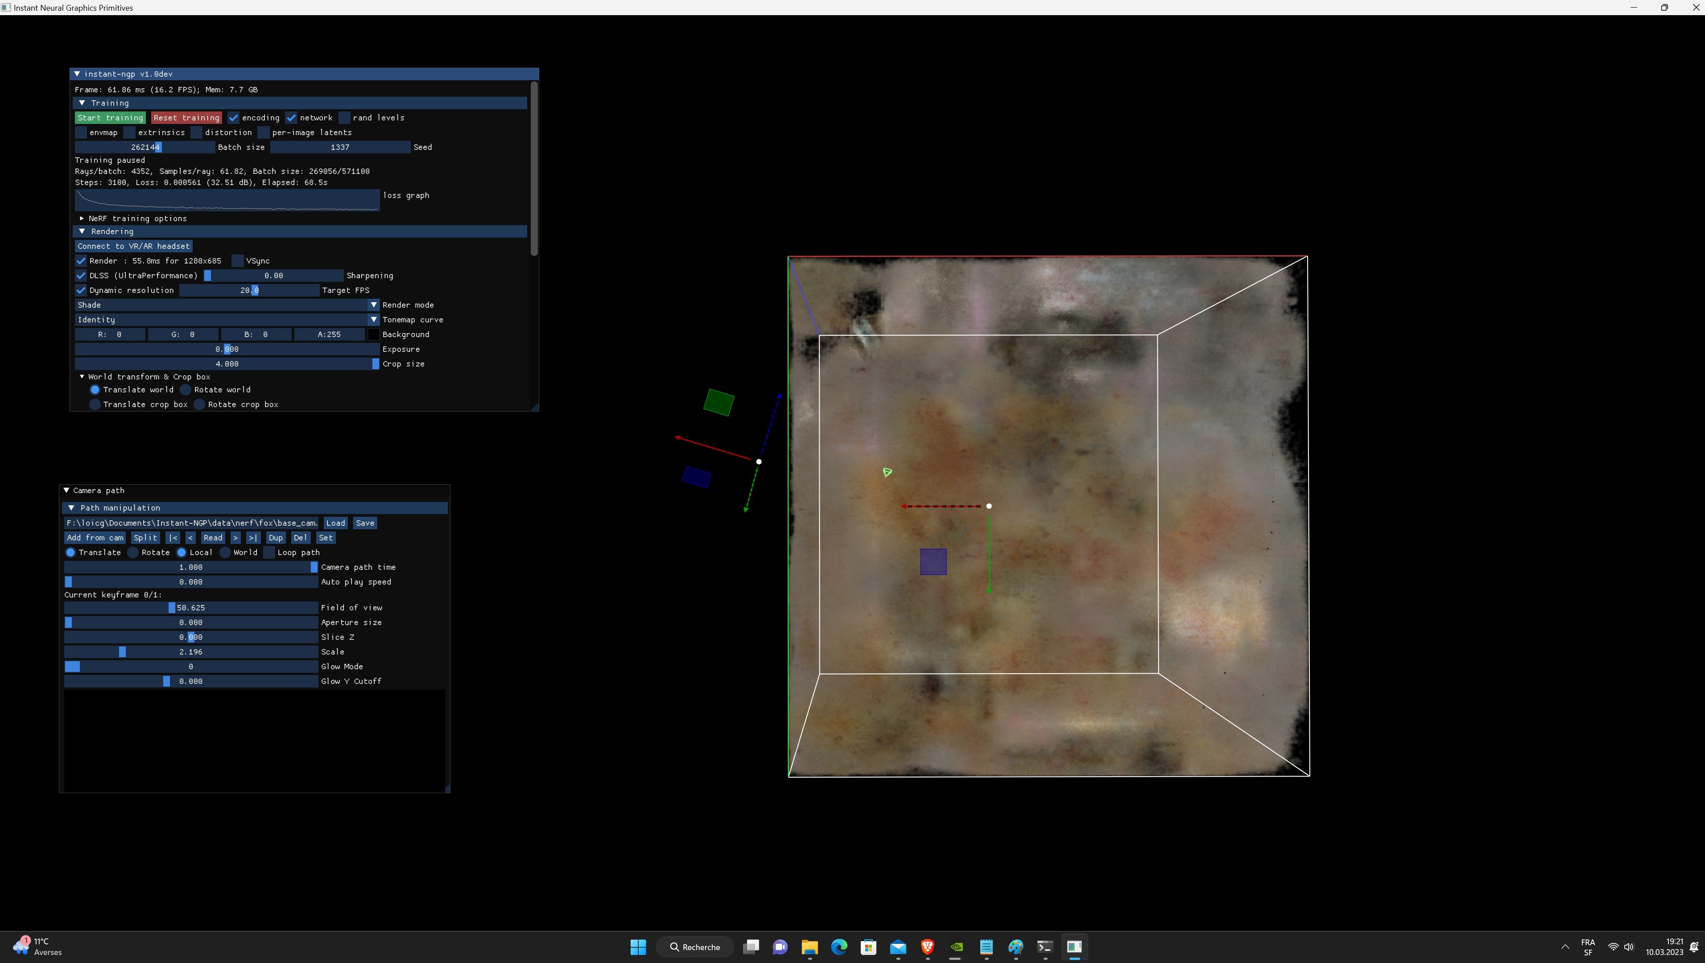Screen dimensions: 1705x963
Task: Select the Rotate world radio button
Action: [186, 390]
